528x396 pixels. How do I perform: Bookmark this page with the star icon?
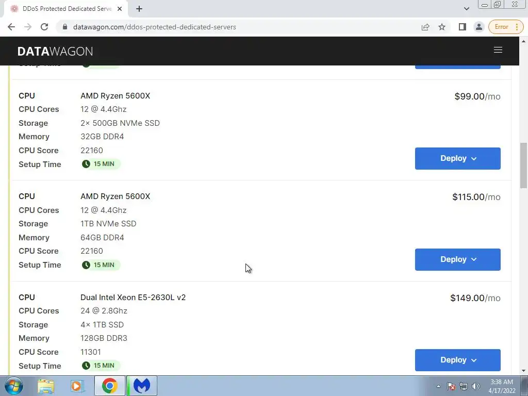click(x=442, y=27)
